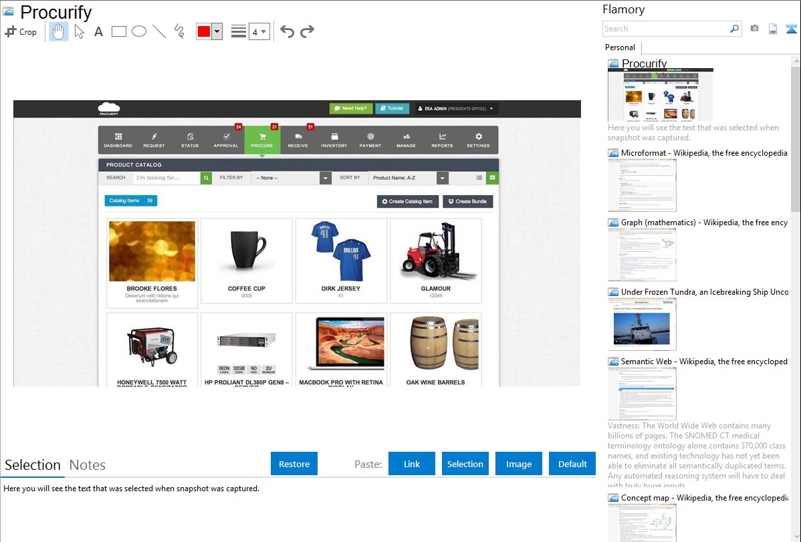Viewport: 801px width, 542px height.
Task: Click the red color swatch
Action: (x=204, y=31)
